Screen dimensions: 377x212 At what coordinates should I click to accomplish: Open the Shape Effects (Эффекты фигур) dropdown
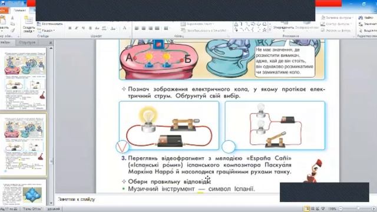click(336, 31)
